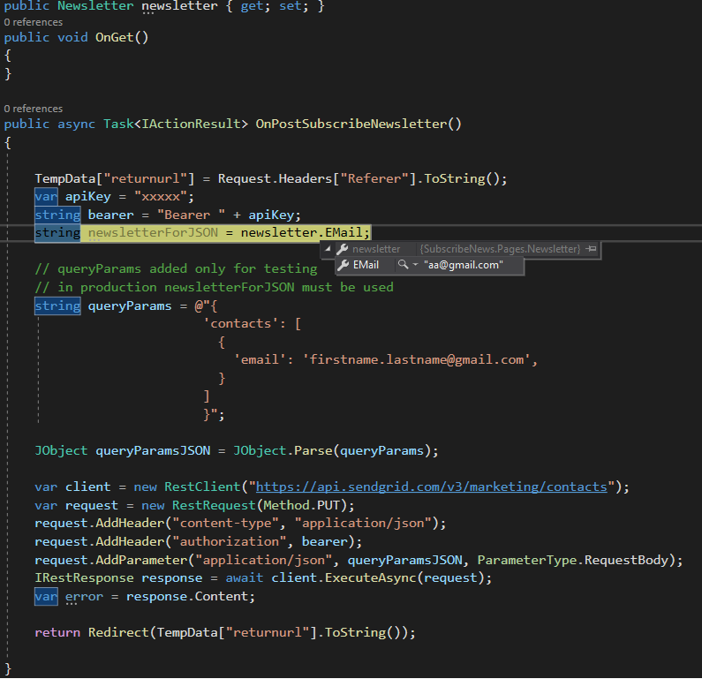Click the "xxxxx" string literal

click(x=161, y=197)
